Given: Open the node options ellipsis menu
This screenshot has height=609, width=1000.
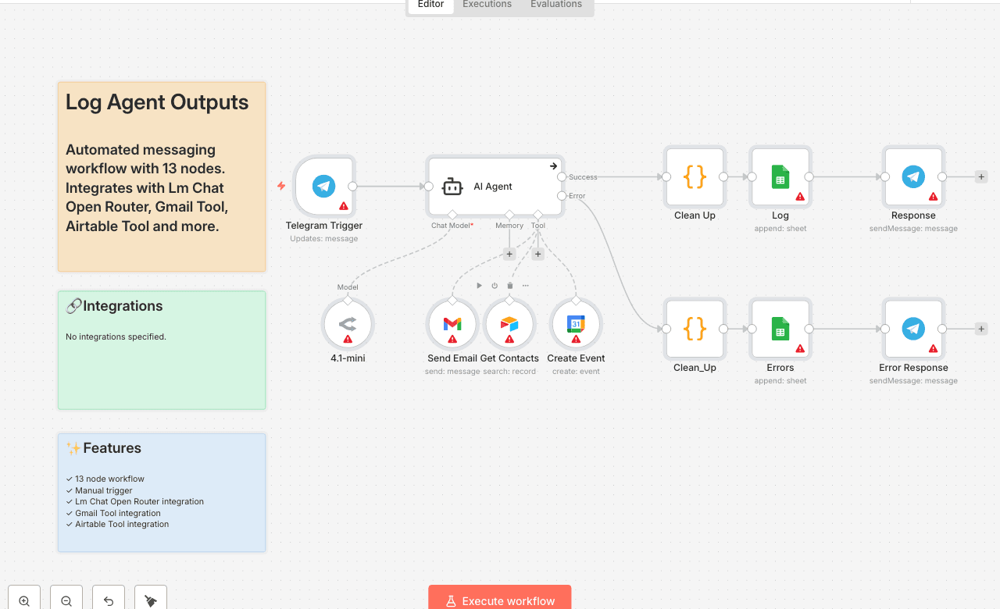Looking at the screenshot, I should tap(525, 285).
